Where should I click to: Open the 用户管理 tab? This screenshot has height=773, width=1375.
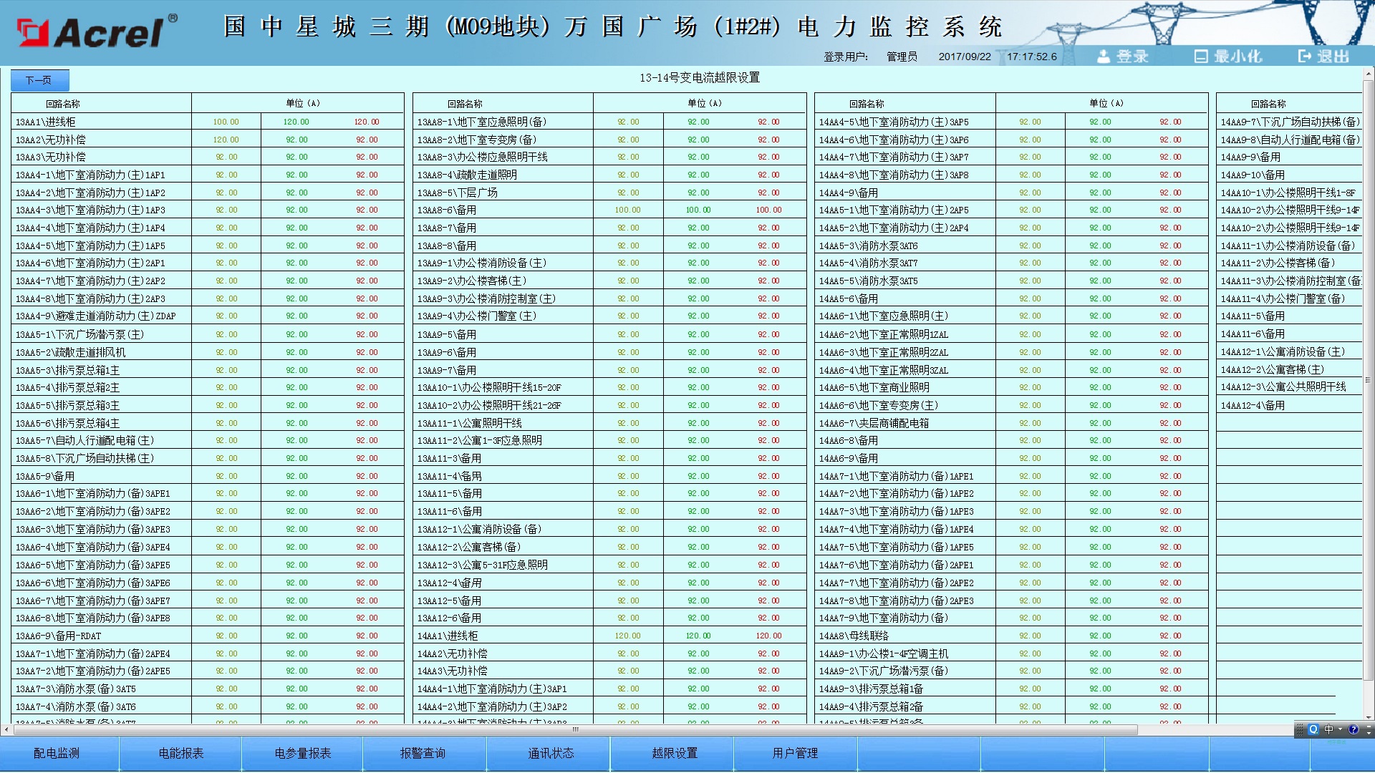click(795, 754)
